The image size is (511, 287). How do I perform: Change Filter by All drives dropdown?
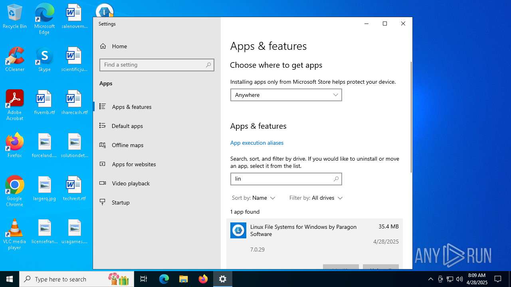point(316,198)
